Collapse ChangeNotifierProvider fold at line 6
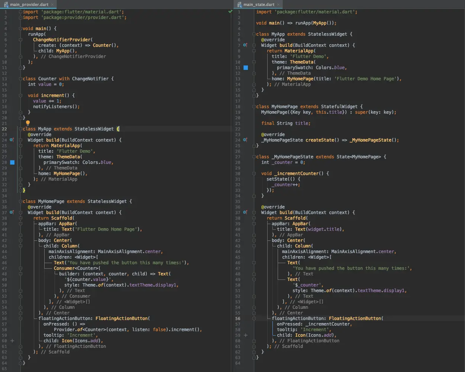The width and height of the screenshot is (465, 372). [21, 40]
